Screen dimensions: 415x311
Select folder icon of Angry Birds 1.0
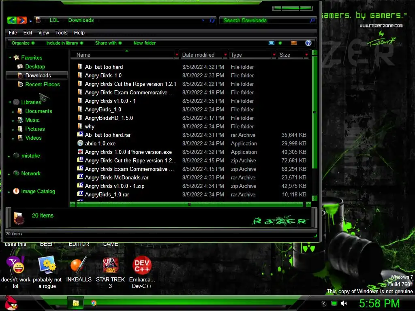pyautogui.click(x=80, y=75)
